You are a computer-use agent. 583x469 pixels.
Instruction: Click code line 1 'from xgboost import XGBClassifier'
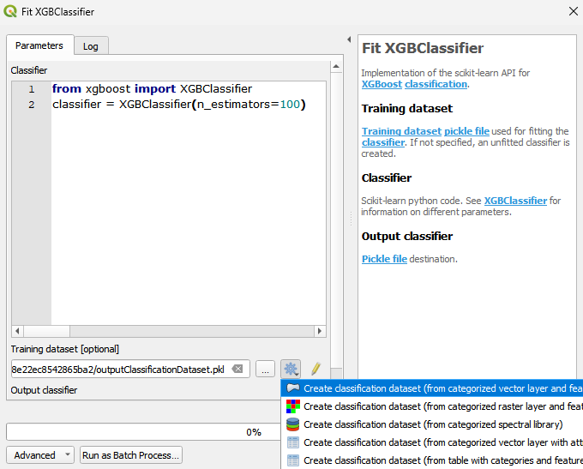coord(152,89)
